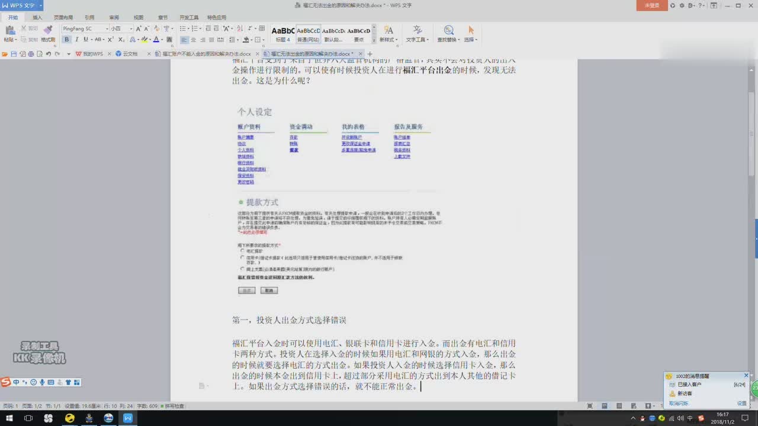Viewport: 758px width, 426px height.
Task: Click the 取消闪烁 link in notification
Action: click(679, 403)
